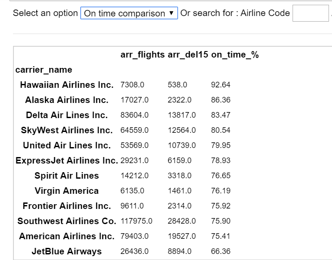Open the On time comparison dropdown
Viewport: 332px width, 260px height.
point(129,13)
